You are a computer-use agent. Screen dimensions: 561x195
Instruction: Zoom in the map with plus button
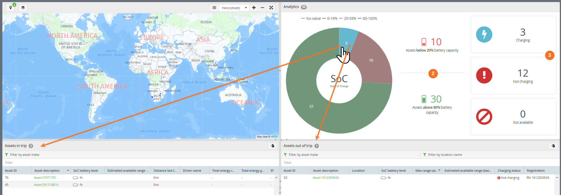254,8
